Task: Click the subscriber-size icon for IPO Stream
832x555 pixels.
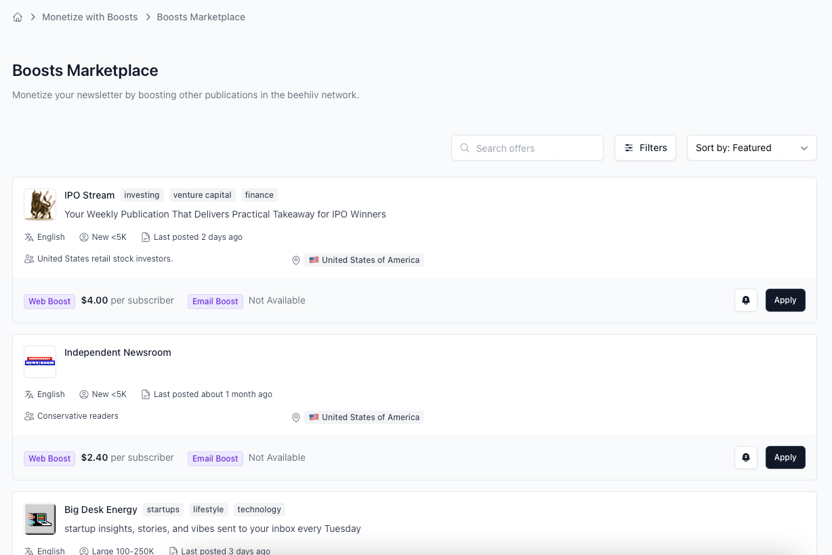Action: [84, 237]
